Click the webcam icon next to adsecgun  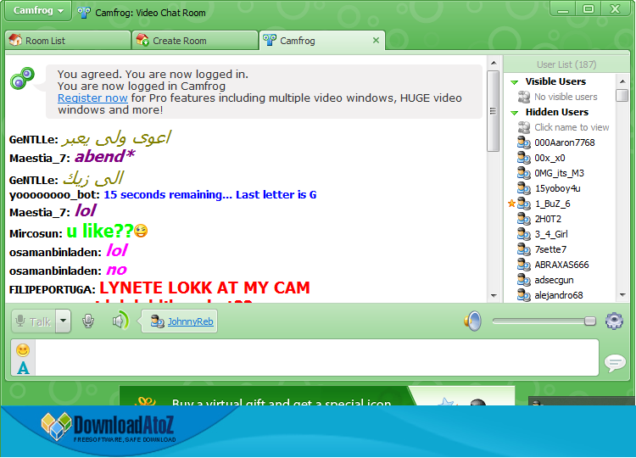point(524,281)
